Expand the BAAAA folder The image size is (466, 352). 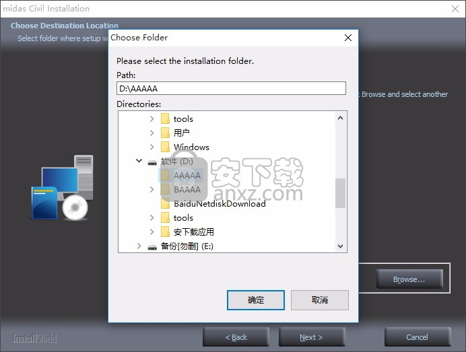(x=152, y=189)
